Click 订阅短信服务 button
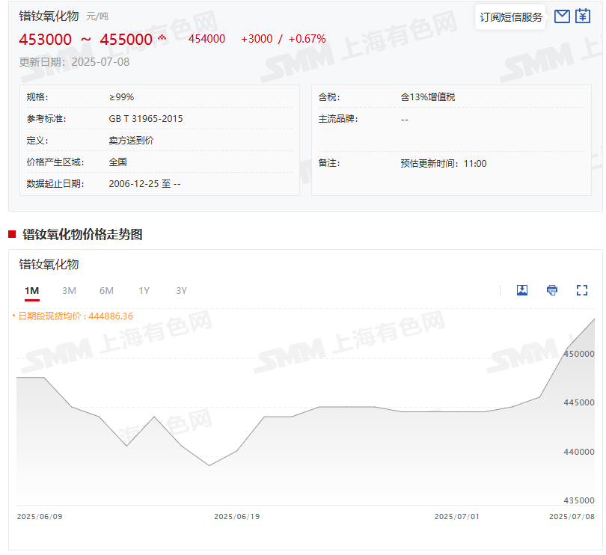This screenshot has width=606, height=555. click(509, 16)
